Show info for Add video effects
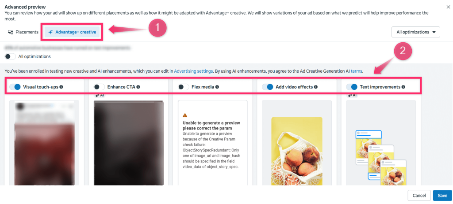The height and width of the screenshot is (204, 453). 316,87
